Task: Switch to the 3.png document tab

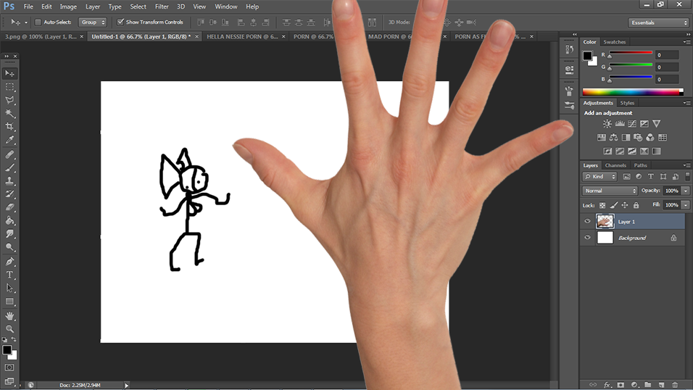Action: pyautogui.click(x=41, y=36)
